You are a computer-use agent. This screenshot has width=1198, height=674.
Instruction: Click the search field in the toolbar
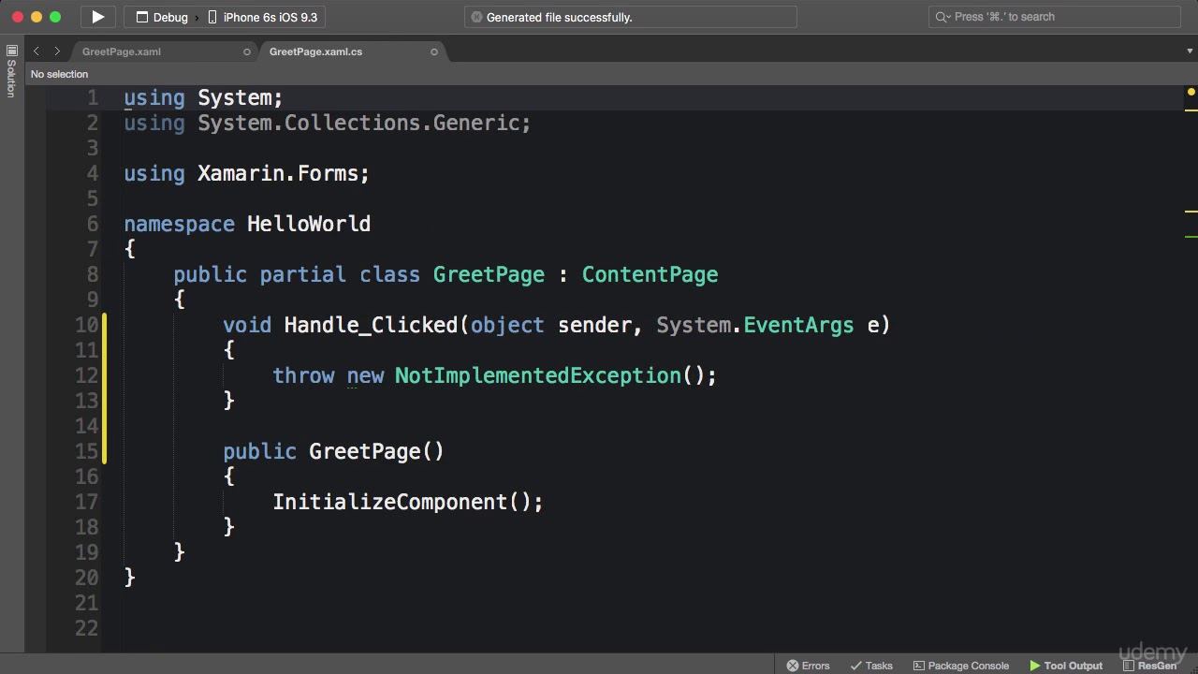(x=1057, y=17)
